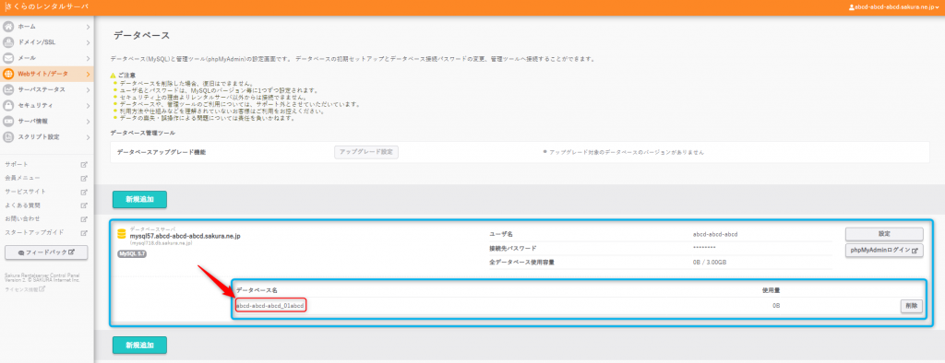Screen dimensions: 945x363
Task: Expand the ホーム menu chevron
Action: 88,27
